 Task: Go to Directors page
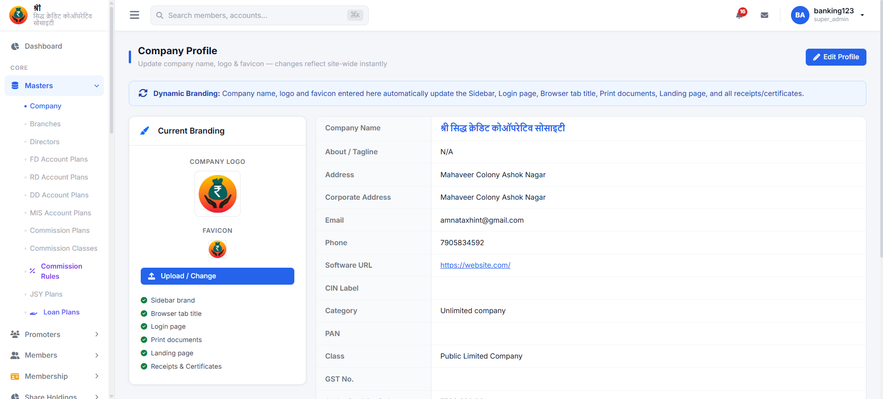tap(45, 142)
